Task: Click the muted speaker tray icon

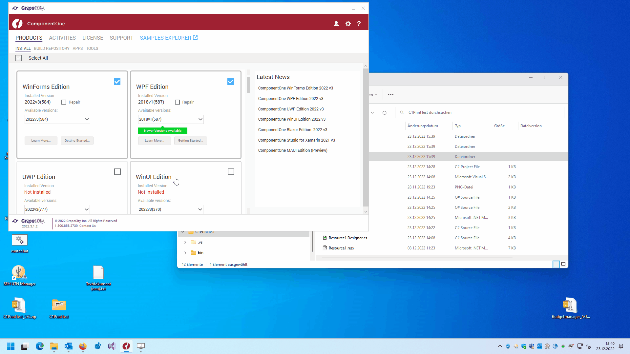Action: click(588, 346)
